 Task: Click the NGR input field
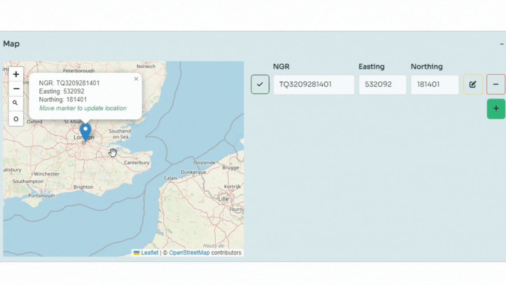pyautogui.click(x=314, y=84)
